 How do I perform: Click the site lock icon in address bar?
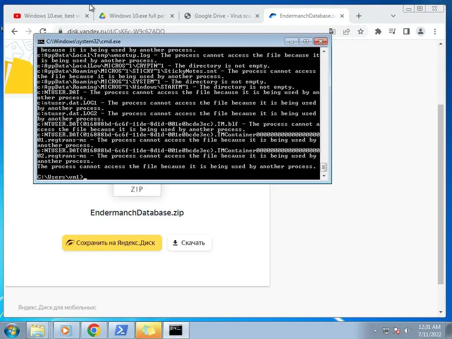[x=60, y=31]
